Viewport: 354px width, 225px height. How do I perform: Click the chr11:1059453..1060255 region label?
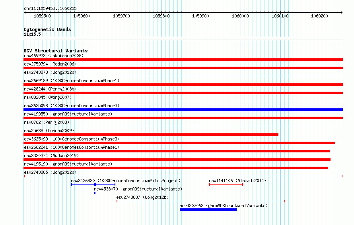[x=50, y=8]
